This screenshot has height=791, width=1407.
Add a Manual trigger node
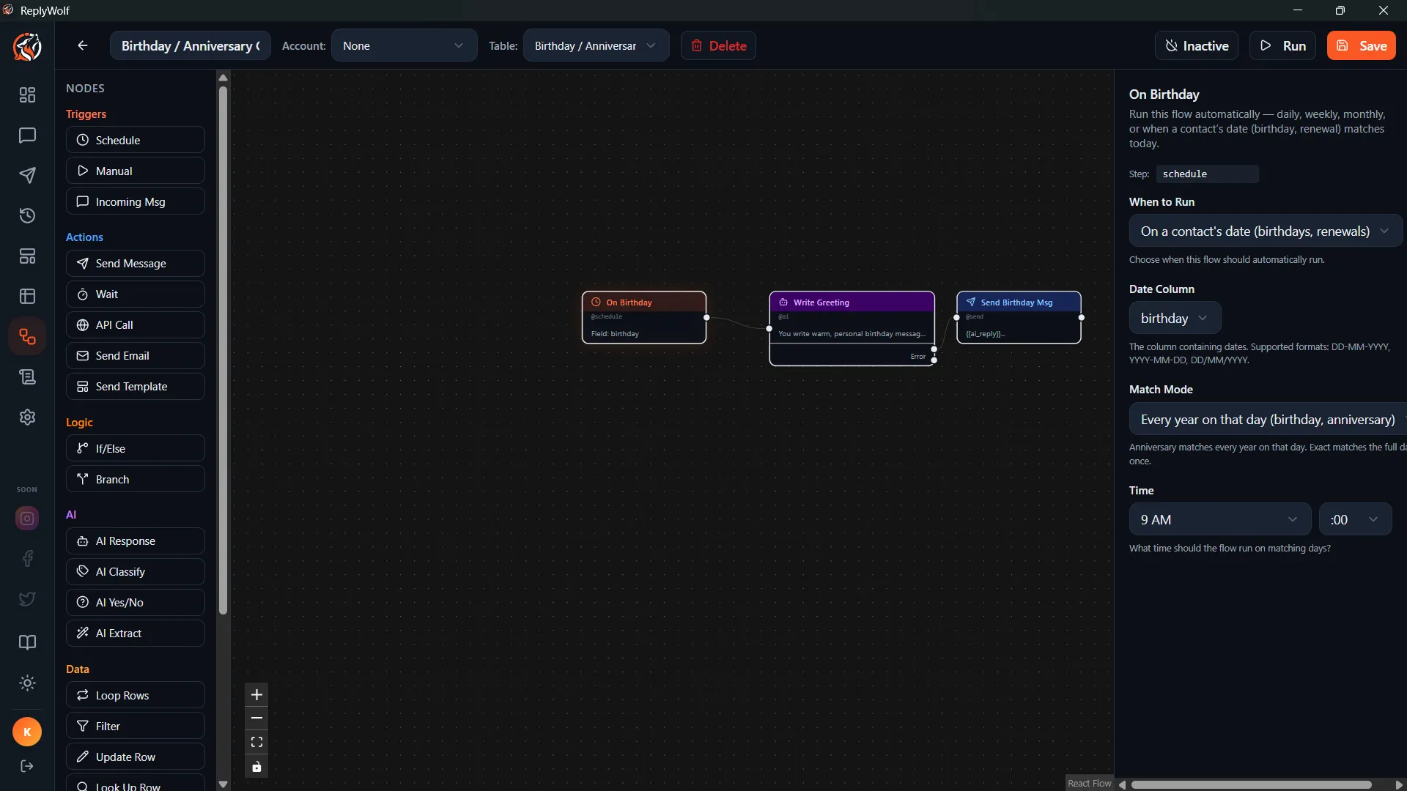[x=135, y=171]
